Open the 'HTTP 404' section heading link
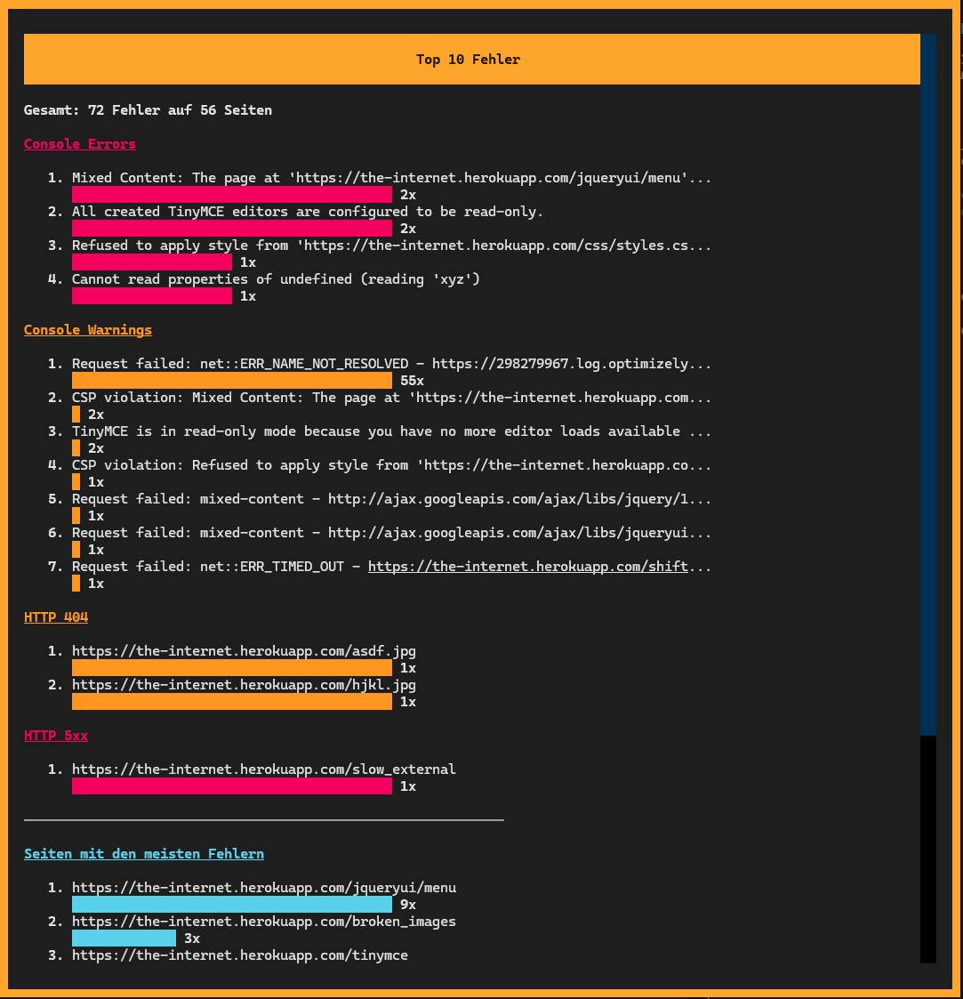This screenshot has height=999, width=963. point(56,616)
